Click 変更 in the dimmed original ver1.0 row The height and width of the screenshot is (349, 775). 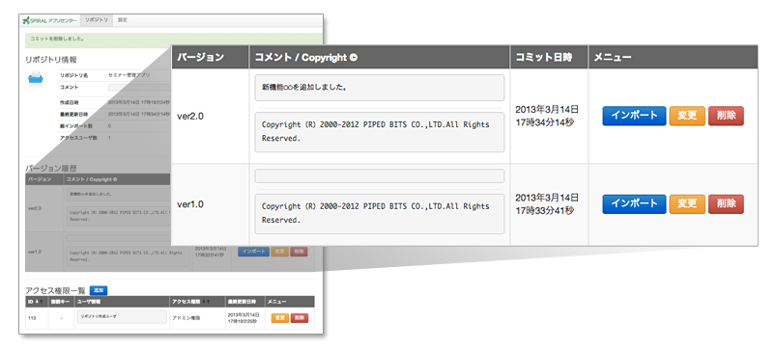tap(279, 252)
